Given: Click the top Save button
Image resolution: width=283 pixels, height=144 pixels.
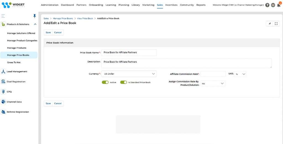Looking at the screenshot, I should tap(48, 33).
